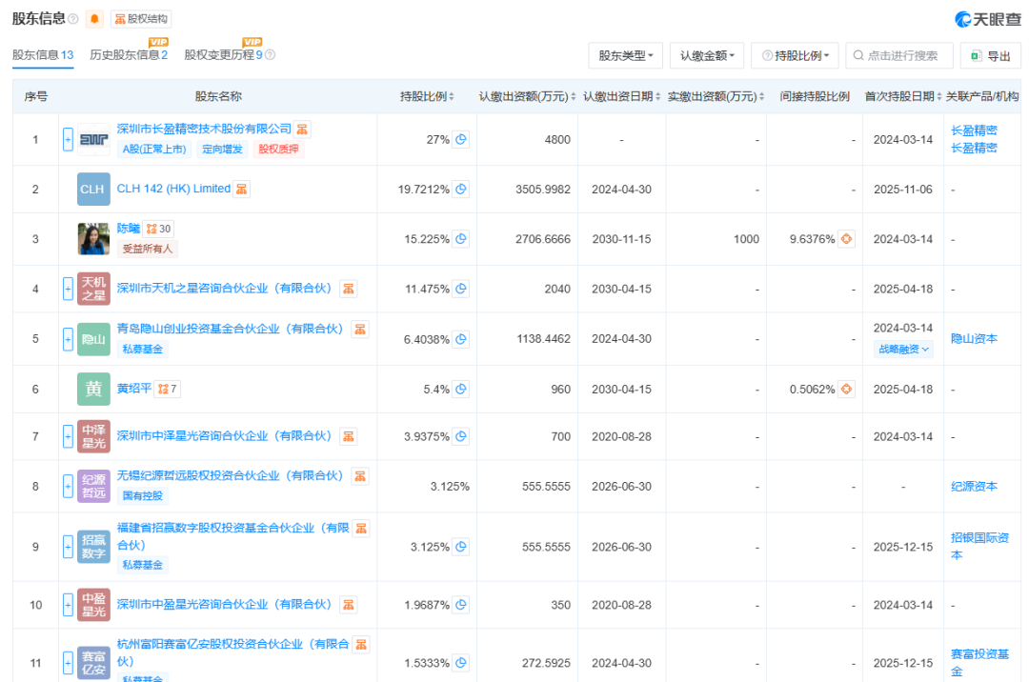Open 隐山资本 related institution link
Viewport: 1029px width, 682px height.
click(974, 338)
